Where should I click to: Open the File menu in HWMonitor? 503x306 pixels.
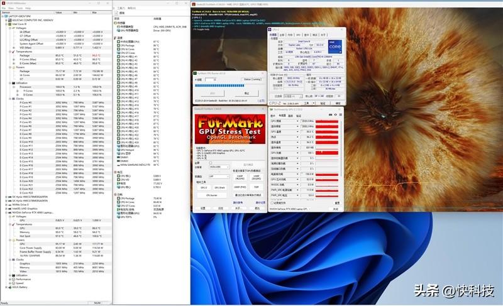[3, 8]
